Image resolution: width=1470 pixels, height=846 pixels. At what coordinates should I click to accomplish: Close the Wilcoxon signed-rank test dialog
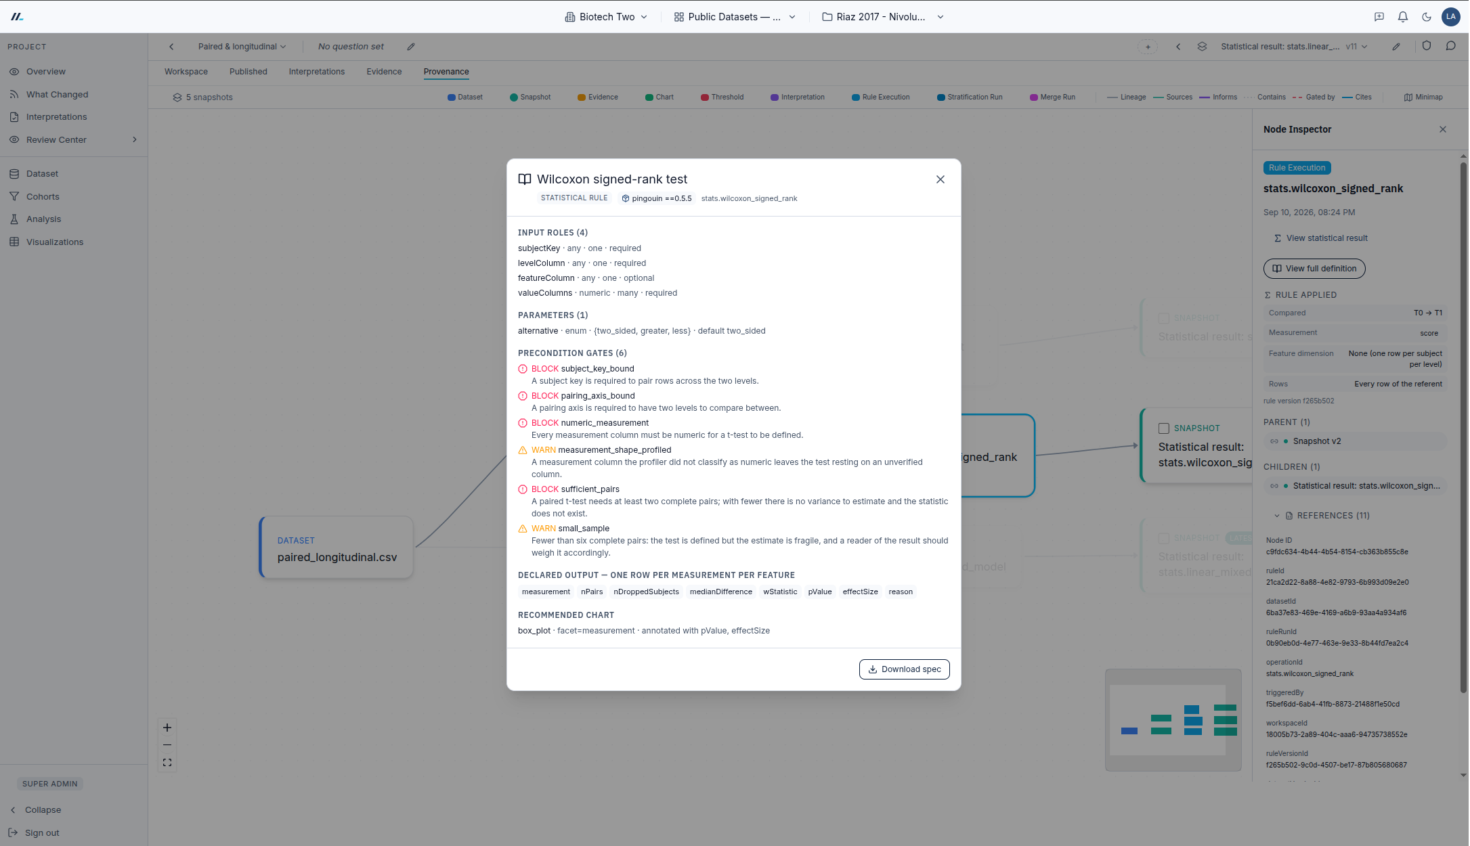[x=940, y=179]
